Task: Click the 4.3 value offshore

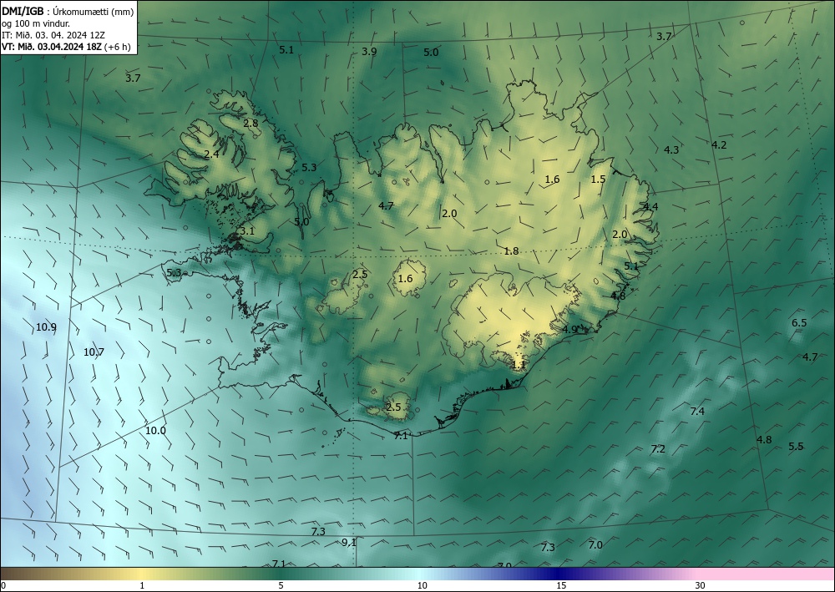Action: pos(671,150)
